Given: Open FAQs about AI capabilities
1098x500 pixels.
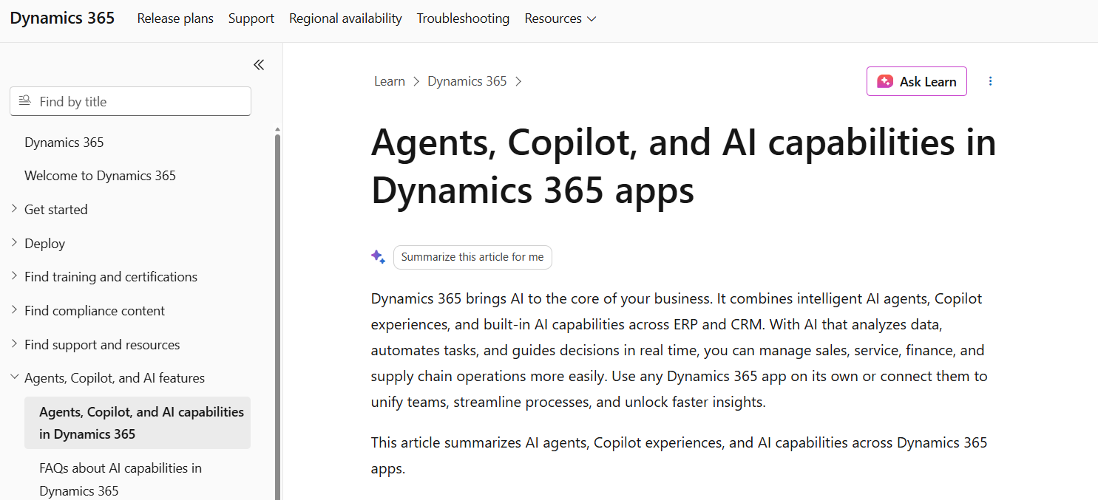Looking at the screenshot, I should coord(121,479).
